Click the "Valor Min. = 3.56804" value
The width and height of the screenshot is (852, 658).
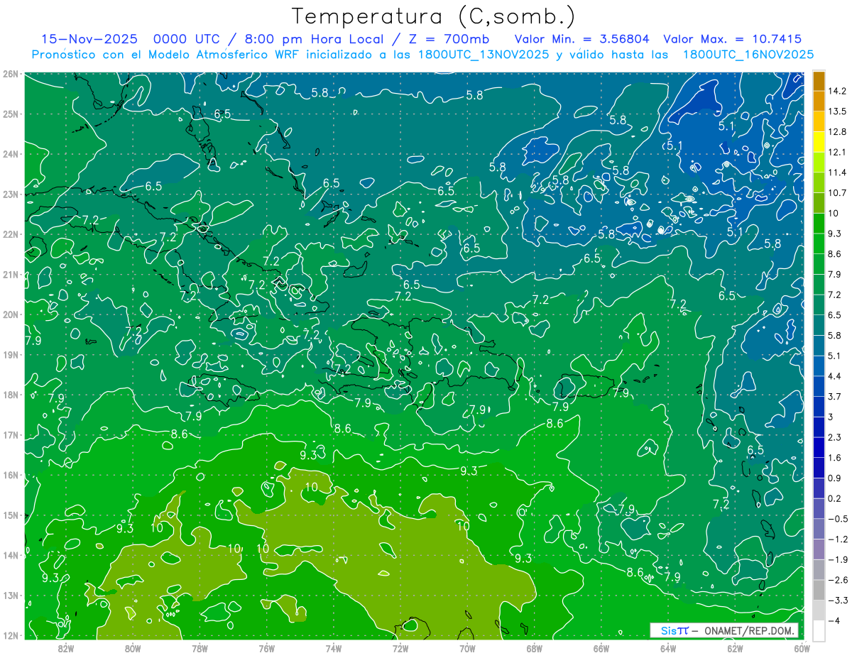[x=581, y=39]
